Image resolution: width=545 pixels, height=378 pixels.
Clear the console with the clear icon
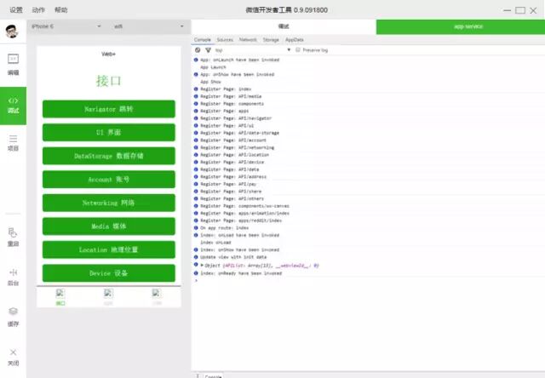click(x=198, y=50)
